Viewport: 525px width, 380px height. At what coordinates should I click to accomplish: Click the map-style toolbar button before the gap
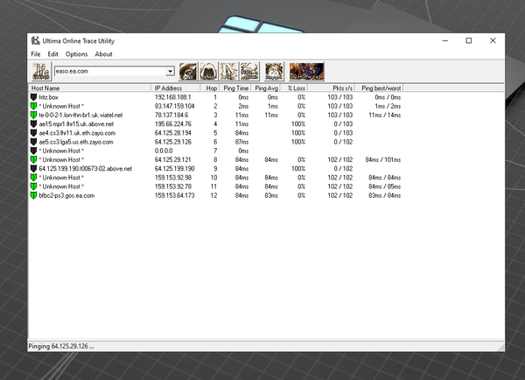click(x=249, y=72)
